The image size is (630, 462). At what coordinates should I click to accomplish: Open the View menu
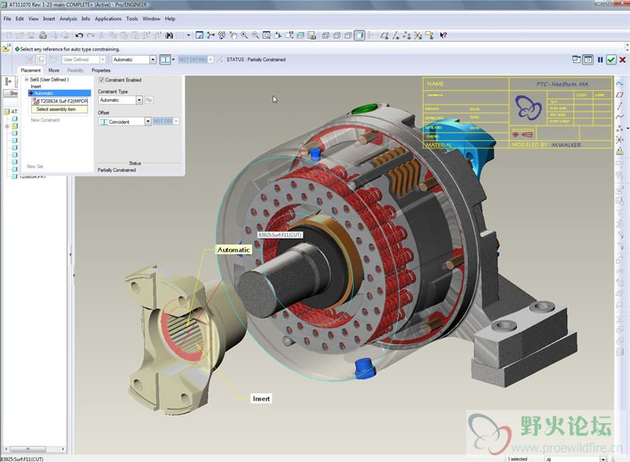pos(33,19)
